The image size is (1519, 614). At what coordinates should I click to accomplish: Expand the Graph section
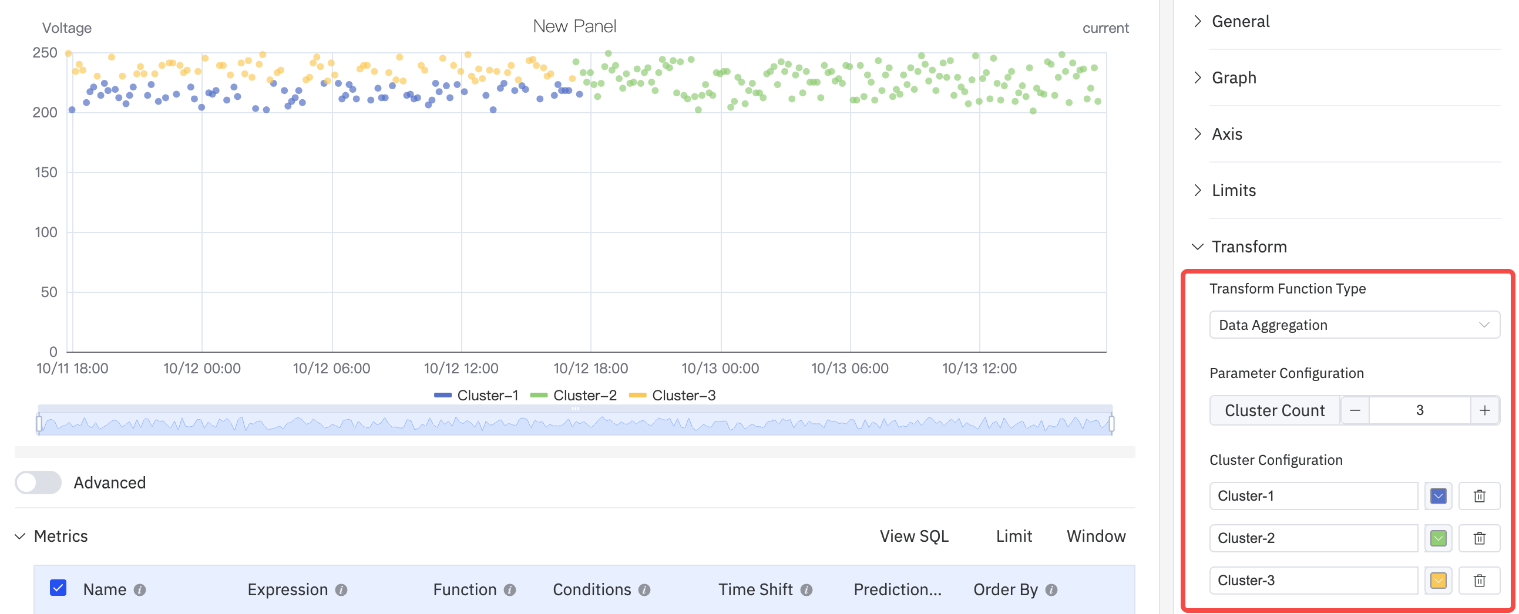pos(1234,77)
